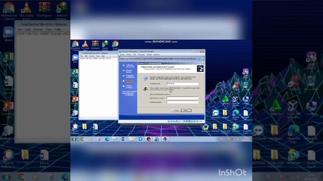Screen dimensions: 323x181
Task: Click the Windows Start button
Action: click(x=74, y=139)
